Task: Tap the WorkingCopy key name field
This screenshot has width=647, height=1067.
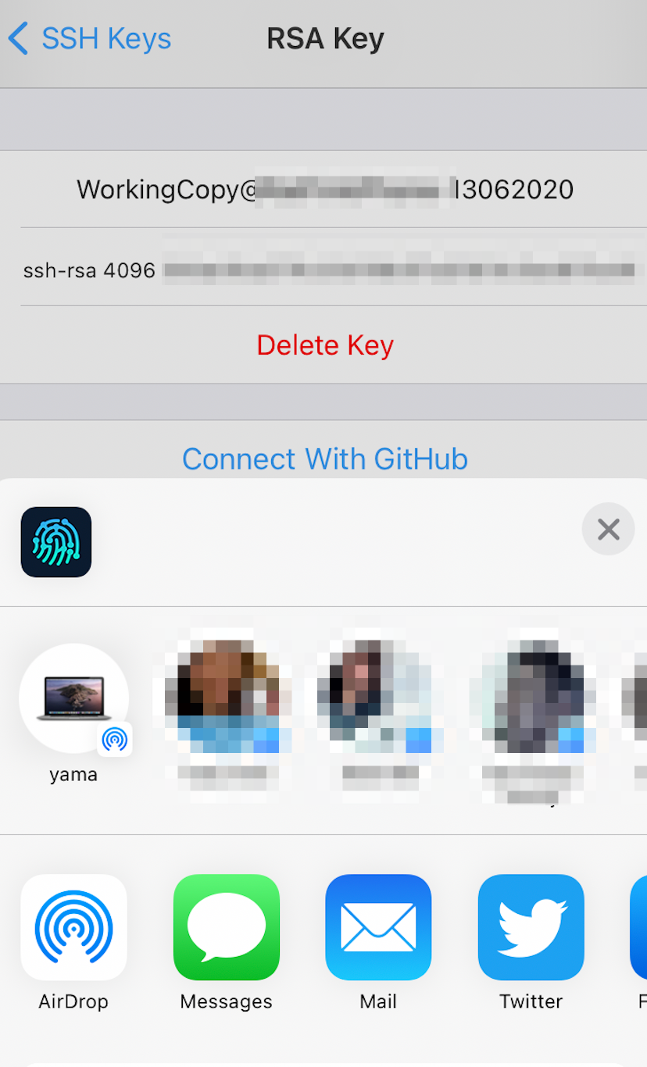Action: [324, 189]
